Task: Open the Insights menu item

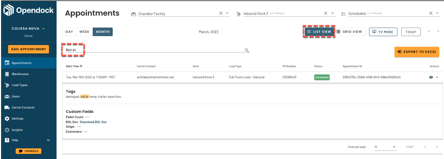Action: [x=28, y=130]
